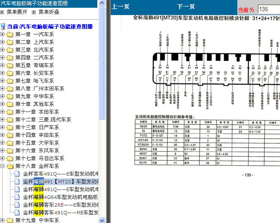Click folder icon of 第九章 中华车系
The height and width of the screenshot is (223, 280).
(x=10, y=96)
